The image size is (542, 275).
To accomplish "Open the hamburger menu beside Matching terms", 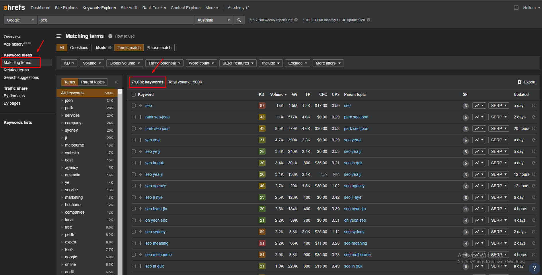I will tap(59, 36).
